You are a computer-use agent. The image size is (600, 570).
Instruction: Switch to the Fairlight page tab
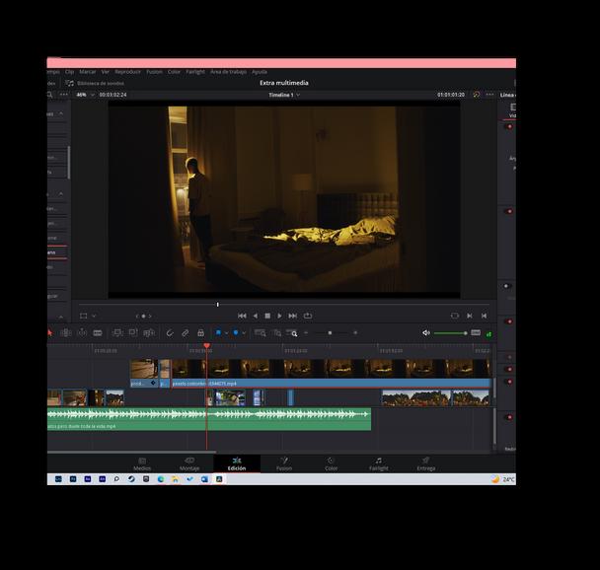pyautogui.click(x=378, y=464)
